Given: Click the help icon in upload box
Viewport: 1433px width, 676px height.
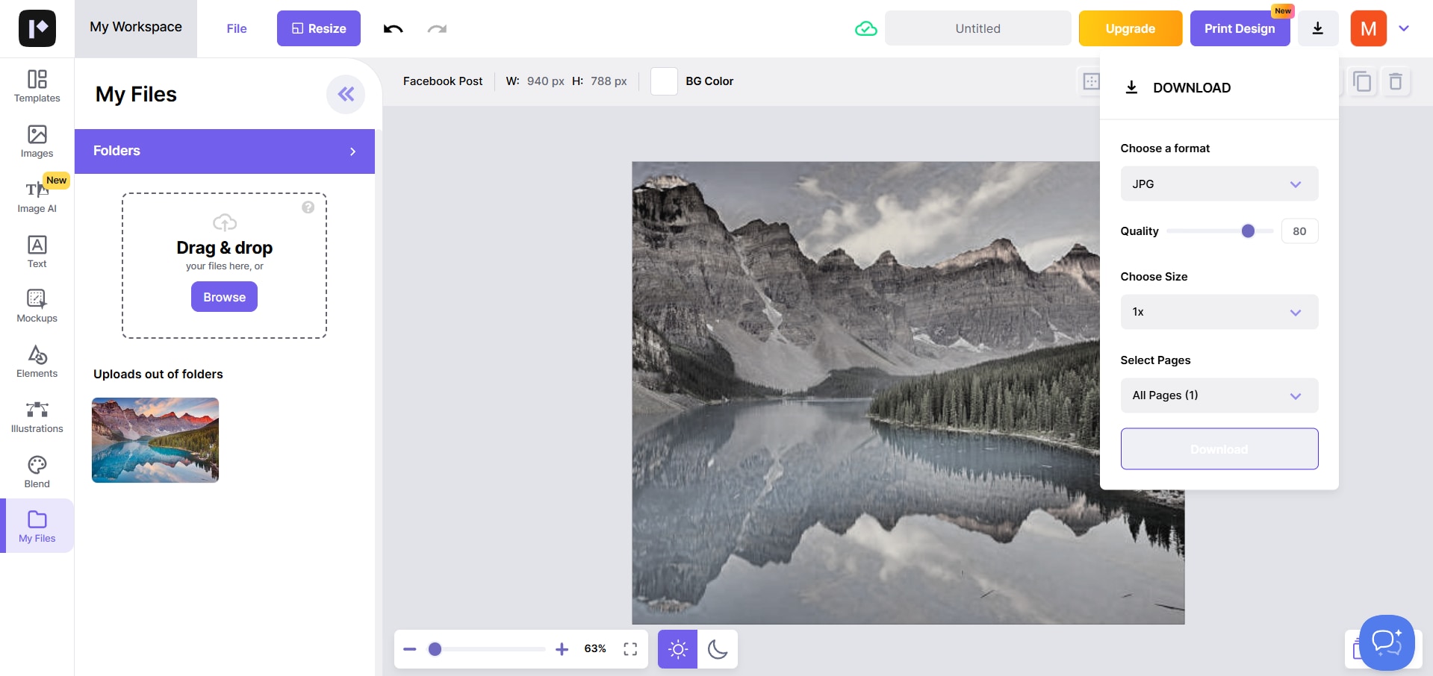Looking at the screenshot, I should pos(308,207).
